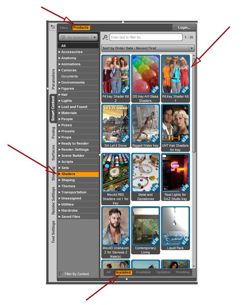This screenshot has height=305, width=244.
Task: Show only Available products
Action: pos(143,272)
